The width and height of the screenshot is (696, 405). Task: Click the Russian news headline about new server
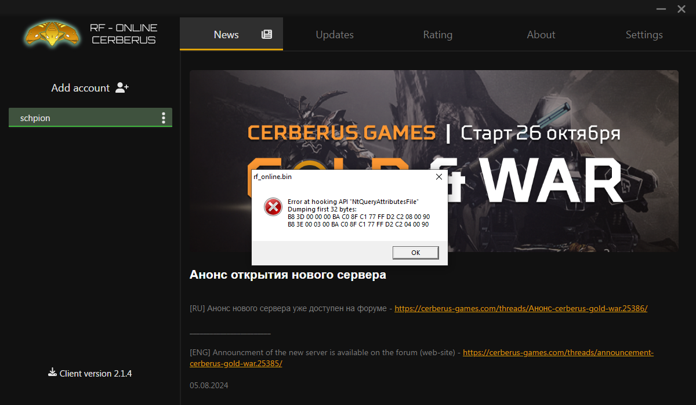click(x=288, y=275)
